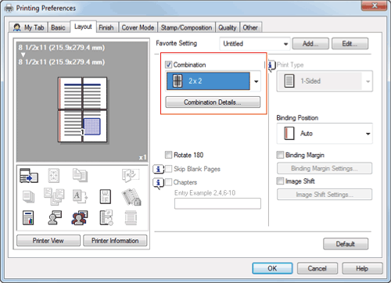
Task: Click the person icon on My Tab
Action: [x=17, y=27]
